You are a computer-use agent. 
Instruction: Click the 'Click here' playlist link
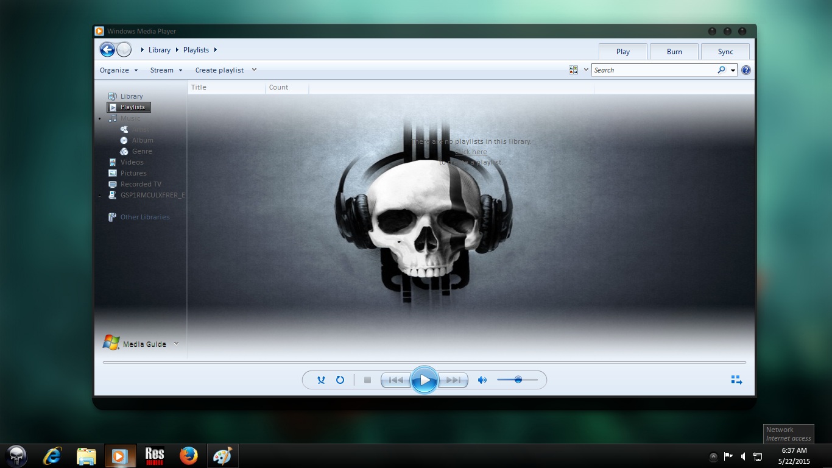(x=471, y=152)
